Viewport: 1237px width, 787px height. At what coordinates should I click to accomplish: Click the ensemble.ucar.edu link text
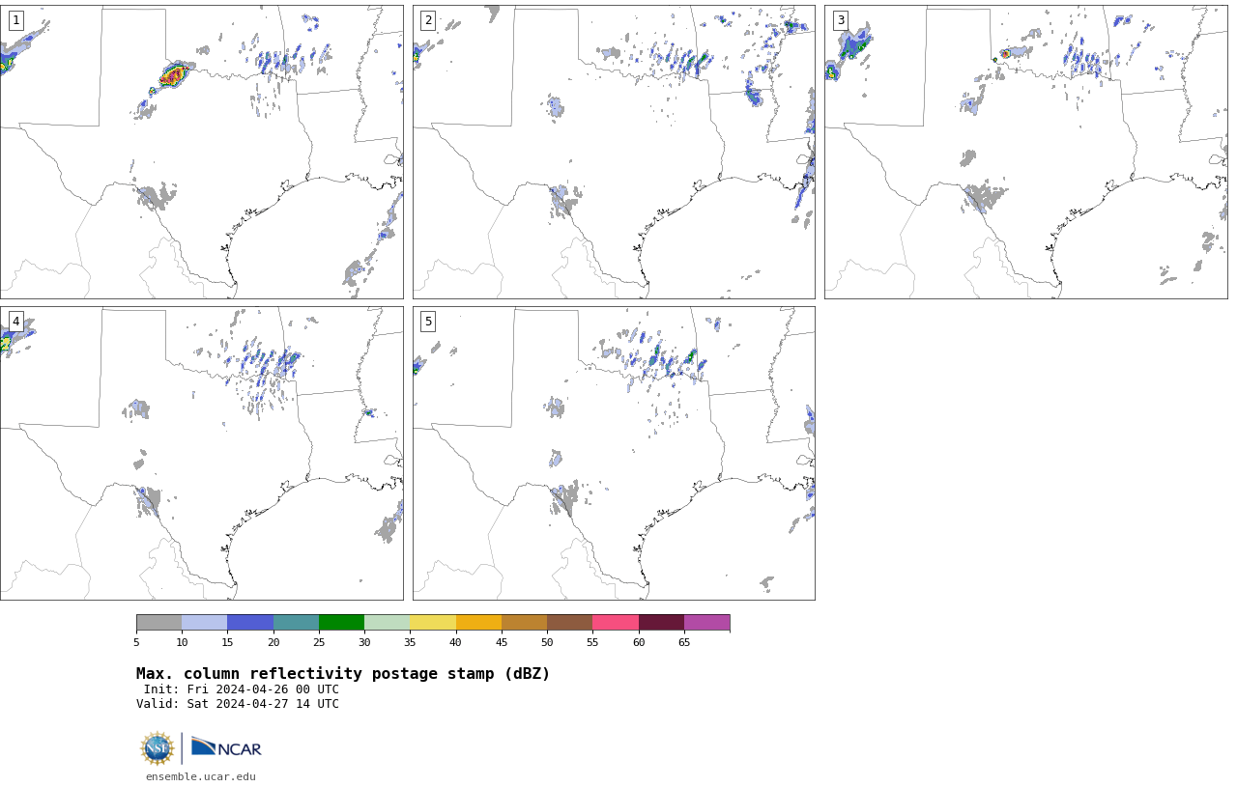click(201, 776)
